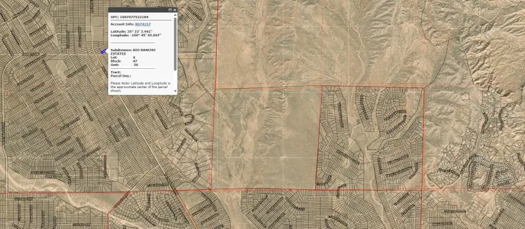Click the Please Note disclaimer text
525x229 pixels.
click(141, 86)
